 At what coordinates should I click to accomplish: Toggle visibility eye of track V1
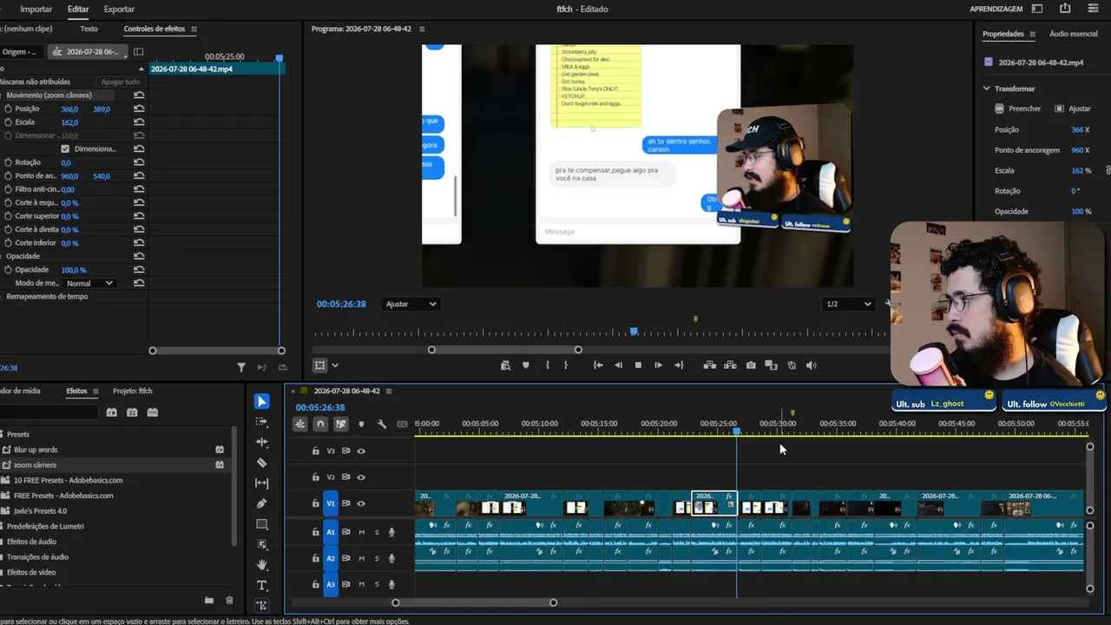[x=361, y=503]
